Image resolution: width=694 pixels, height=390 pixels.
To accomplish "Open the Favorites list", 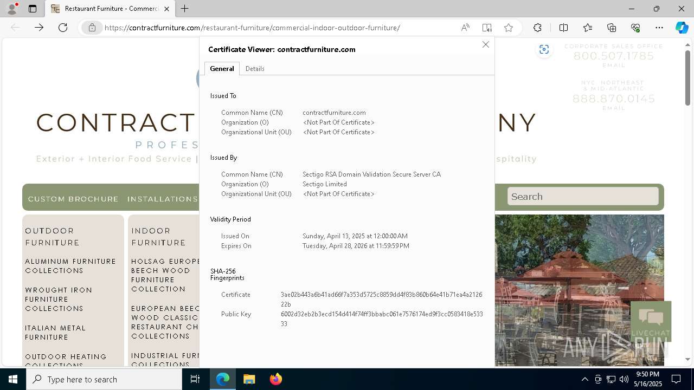I will (x=588, y=28).
